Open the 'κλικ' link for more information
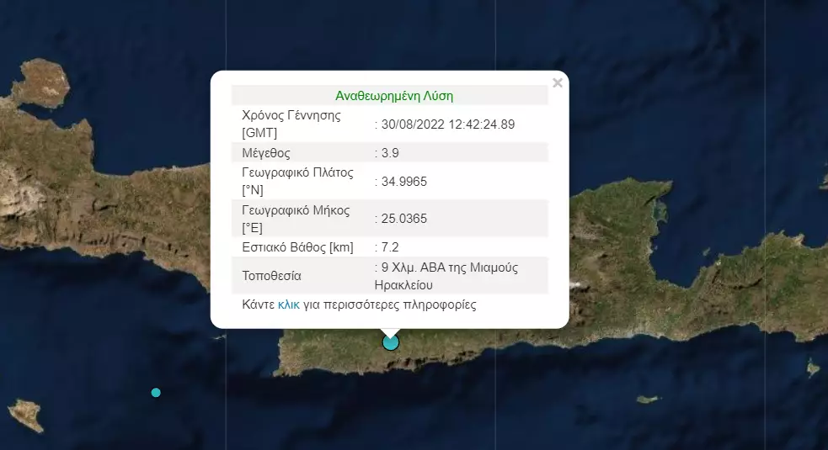Screen dimensions: 828x450 pyautogui.click(x=288, y=304)
